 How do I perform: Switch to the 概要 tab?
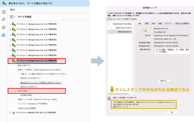pos(140,24)
